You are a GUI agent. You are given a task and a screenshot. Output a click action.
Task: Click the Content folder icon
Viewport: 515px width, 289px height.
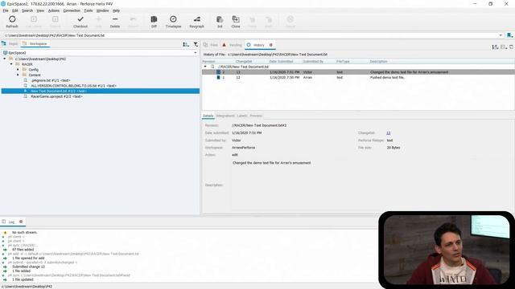(24, 75)
